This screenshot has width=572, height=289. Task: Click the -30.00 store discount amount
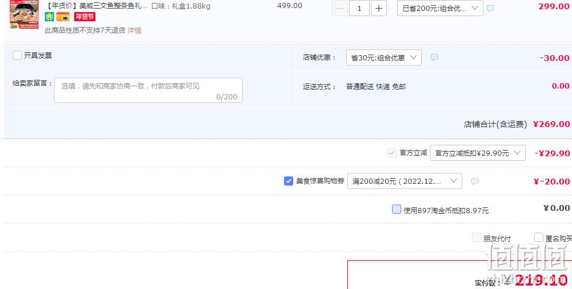(555, 58)
